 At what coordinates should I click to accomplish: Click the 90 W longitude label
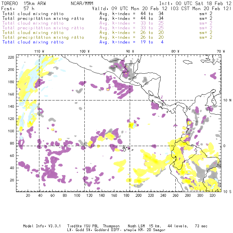(130, 51)
